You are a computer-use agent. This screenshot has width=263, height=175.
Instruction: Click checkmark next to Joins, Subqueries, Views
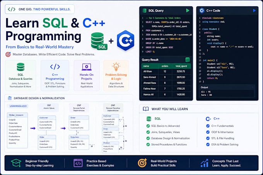point(148,132)
